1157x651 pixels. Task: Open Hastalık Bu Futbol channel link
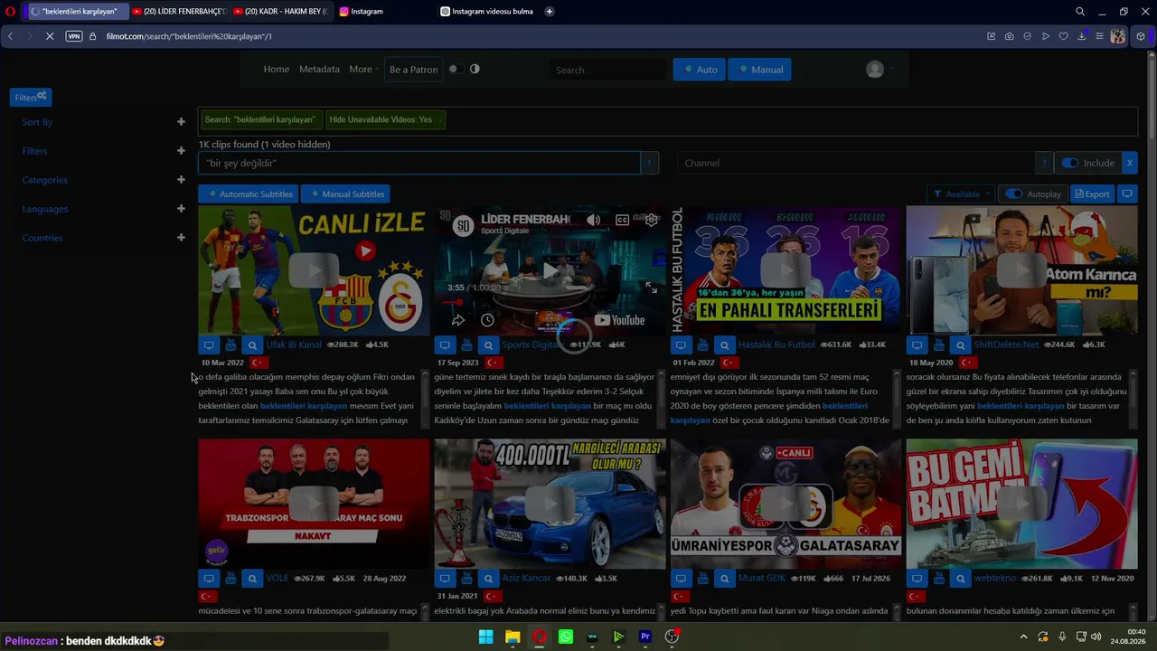click(776, 344)
